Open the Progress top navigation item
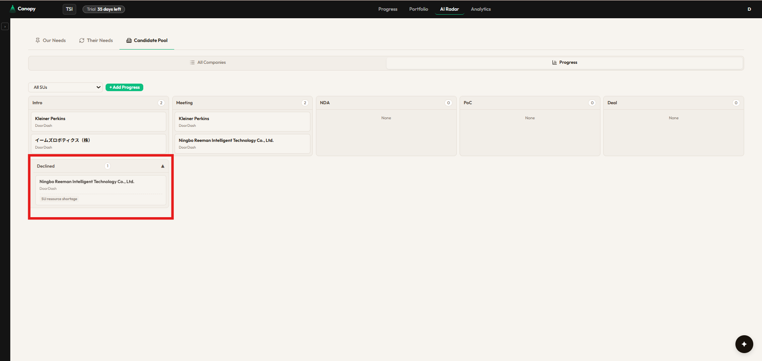762x361 pixels. pos(388,9)
